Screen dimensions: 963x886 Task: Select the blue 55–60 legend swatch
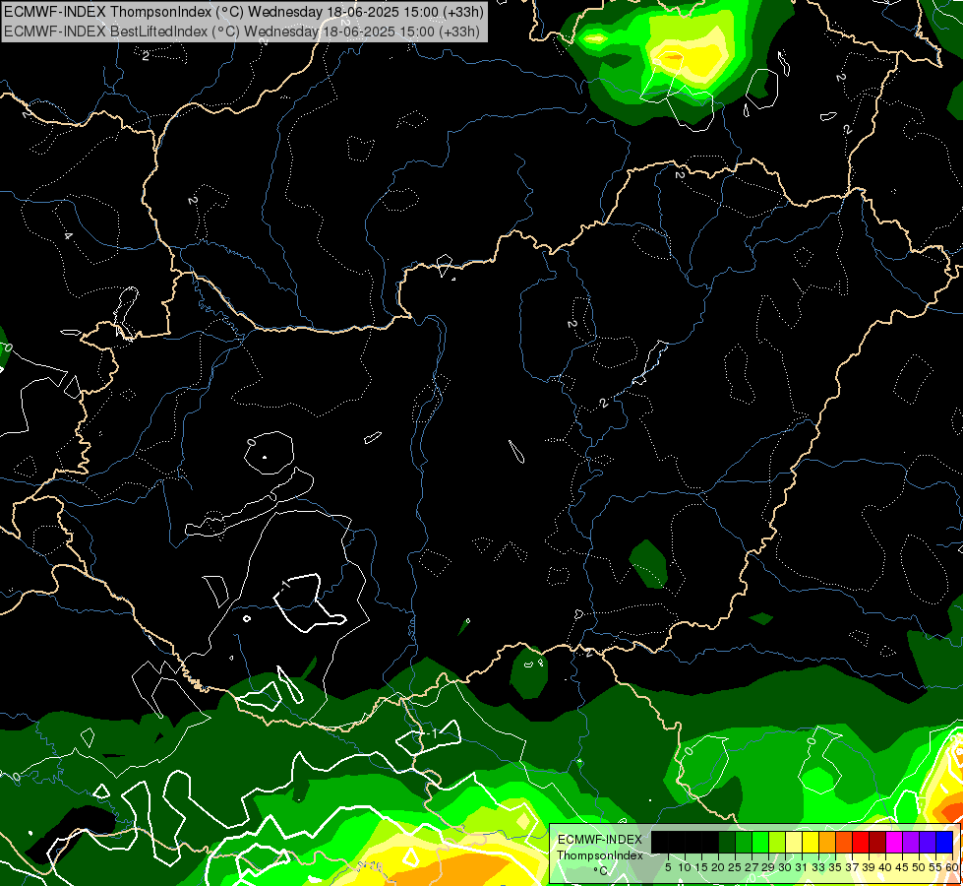944,842
